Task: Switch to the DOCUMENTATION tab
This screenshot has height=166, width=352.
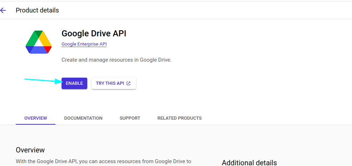Action: tap(83, 118)
